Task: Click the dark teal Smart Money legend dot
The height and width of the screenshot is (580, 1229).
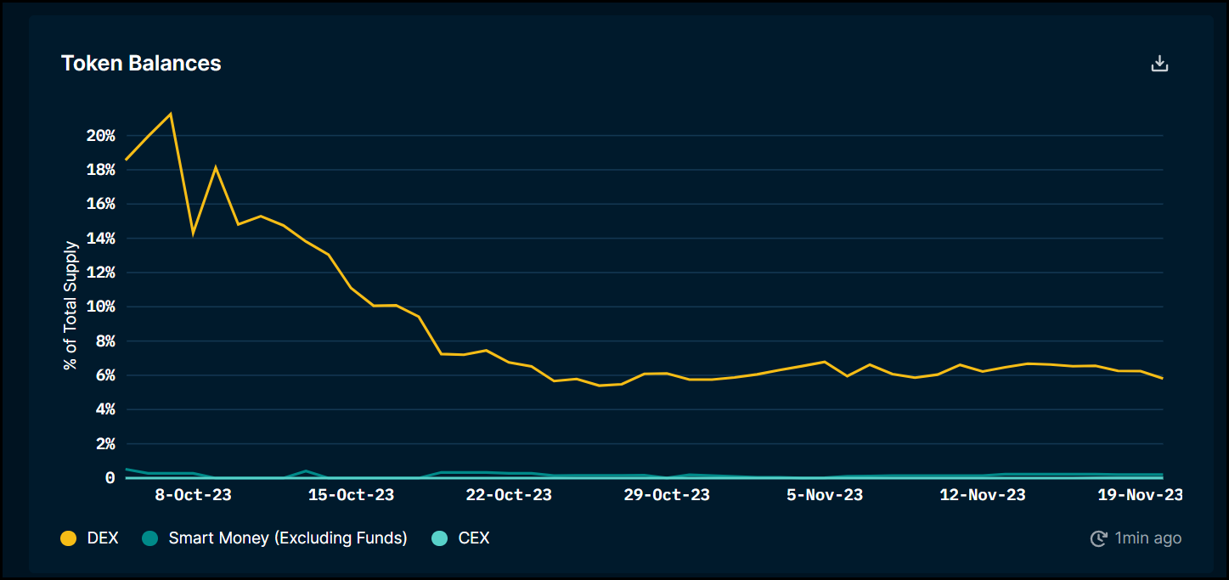Action: (149, 538)
